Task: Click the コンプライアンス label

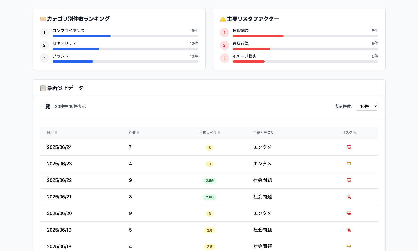Action: click(69, 31)
